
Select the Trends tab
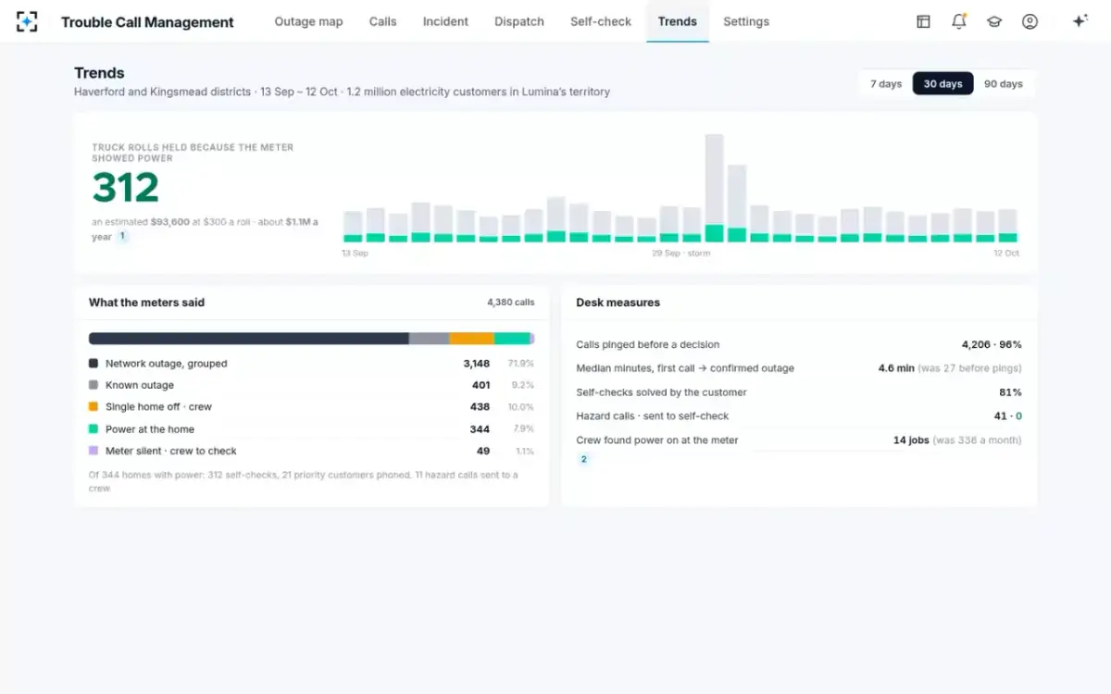pos(678,21)
